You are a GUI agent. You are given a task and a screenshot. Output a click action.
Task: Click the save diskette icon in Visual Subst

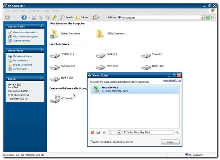(x=98, y=132)
